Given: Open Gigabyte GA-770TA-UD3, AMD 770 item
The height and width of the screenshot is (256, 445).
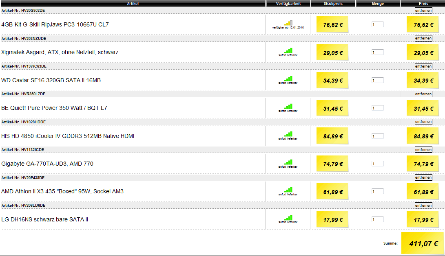Looking at the screenshot, I should [47, 164].
